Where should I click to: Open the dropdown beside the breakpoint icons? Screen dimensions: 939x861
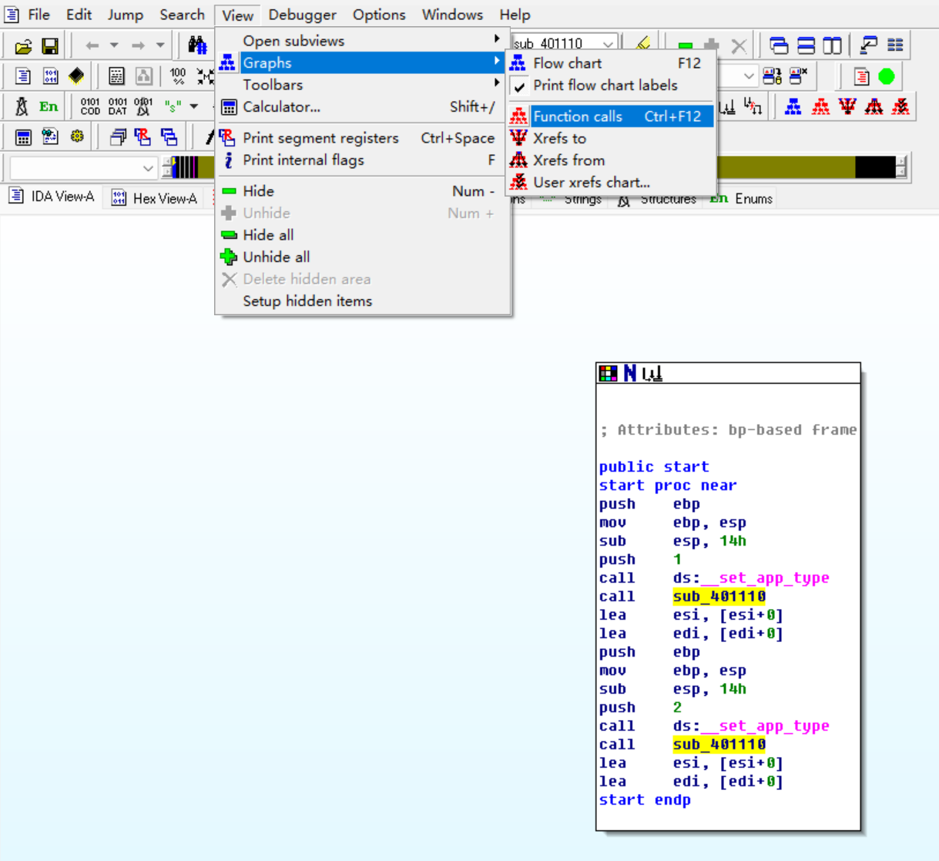click(x=749, y=76)
